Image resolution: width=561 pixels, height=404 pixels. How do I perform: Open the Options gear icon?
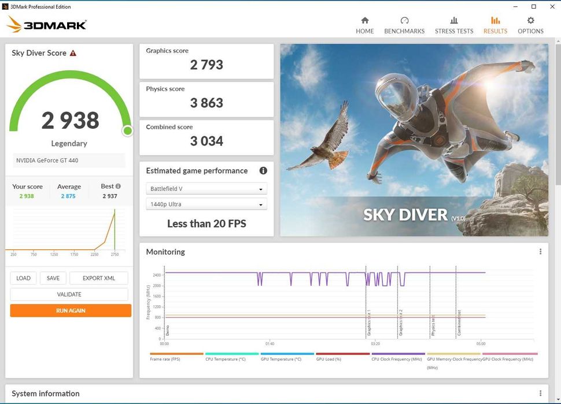point(530,20)
